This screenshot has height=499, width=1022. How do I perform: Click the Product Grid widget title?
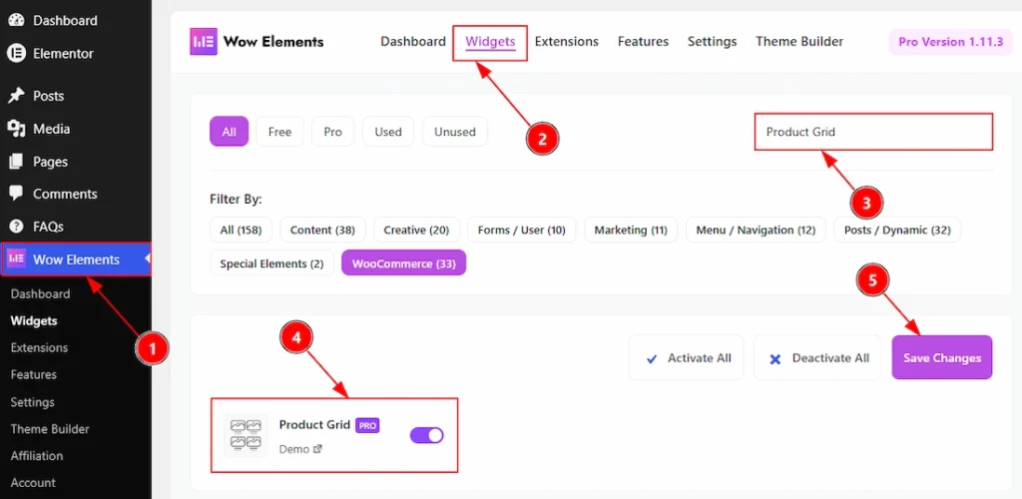coord(314,425)
